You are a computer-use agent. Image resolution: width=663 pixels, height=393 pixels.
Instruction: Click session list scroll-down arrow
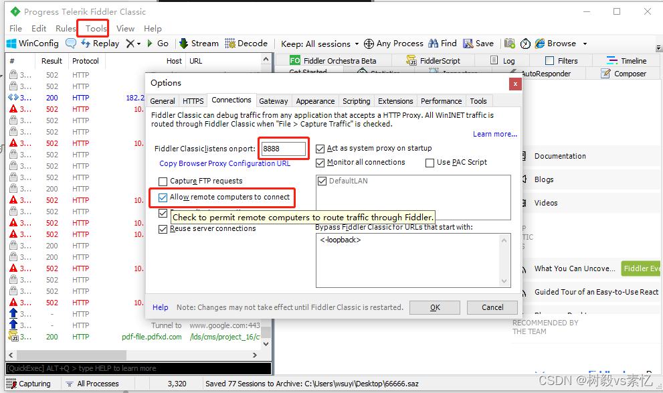[266, 344]
